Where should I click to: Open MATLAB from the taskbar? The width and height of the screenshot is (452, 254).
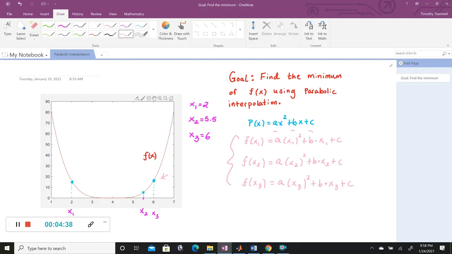point(239,248)
